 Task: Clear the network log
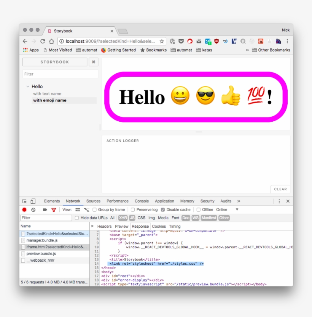(33, 210)
